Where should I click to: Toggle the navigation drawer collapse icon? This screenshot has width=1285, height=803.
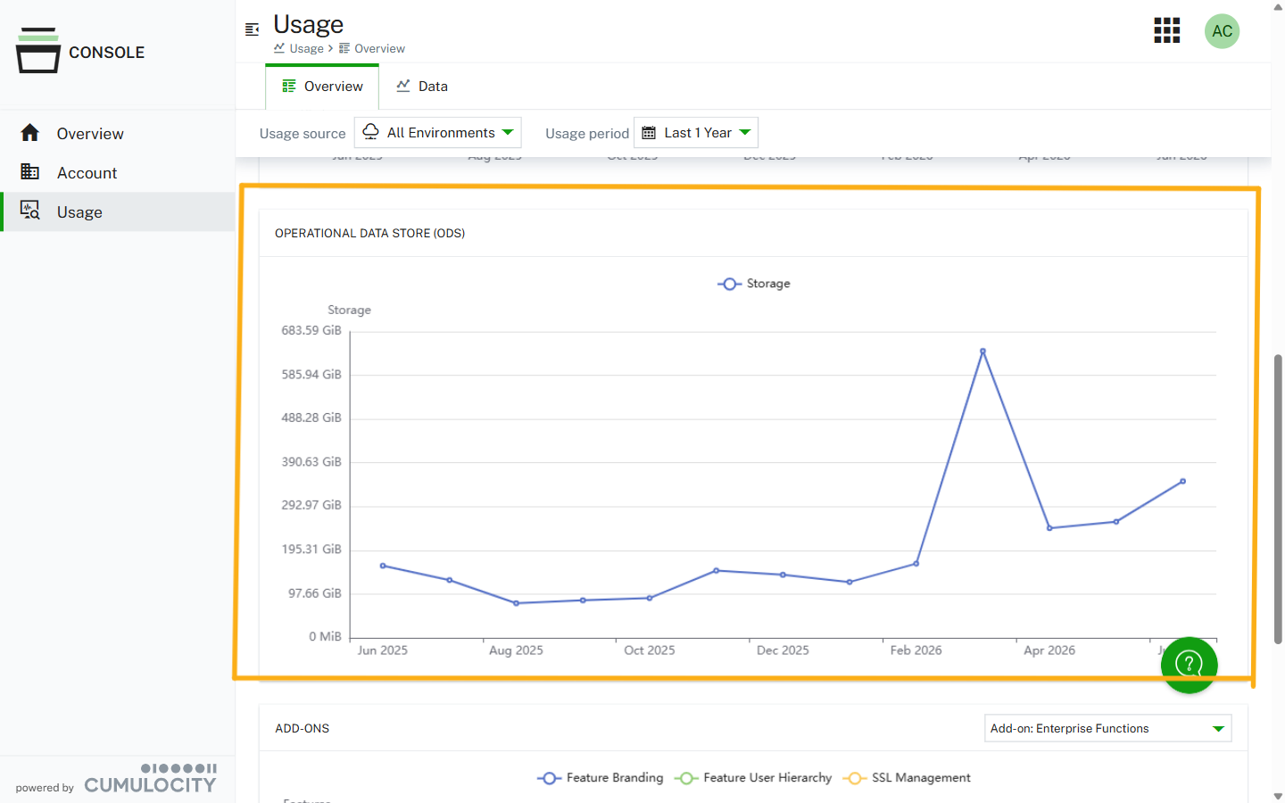pyautogui.click(x=253, y=29)
